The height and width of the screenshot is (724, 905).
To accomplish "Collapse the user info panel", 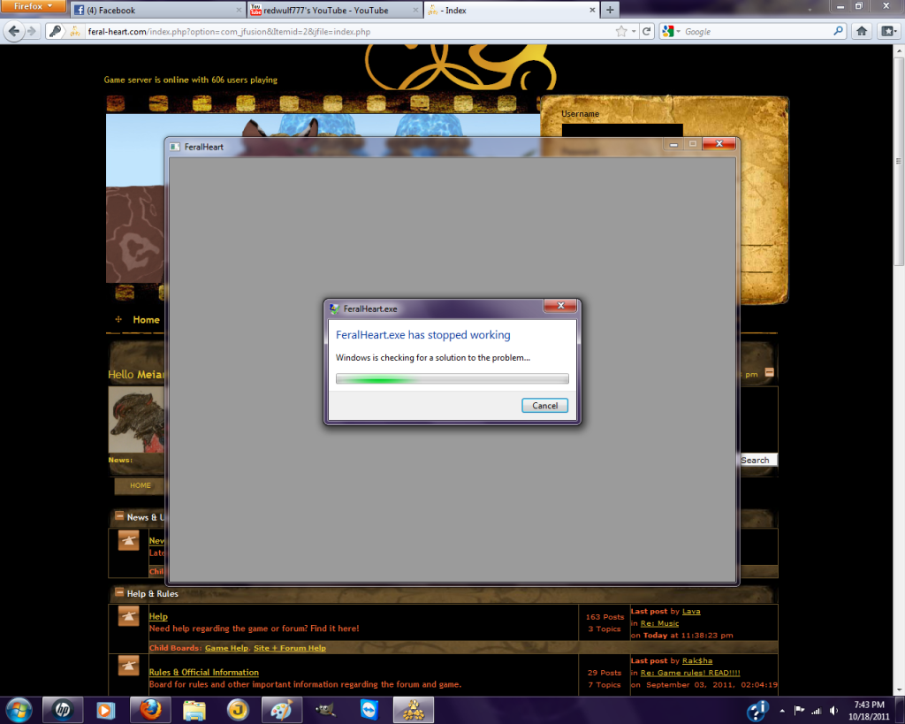I will (770, 372).
